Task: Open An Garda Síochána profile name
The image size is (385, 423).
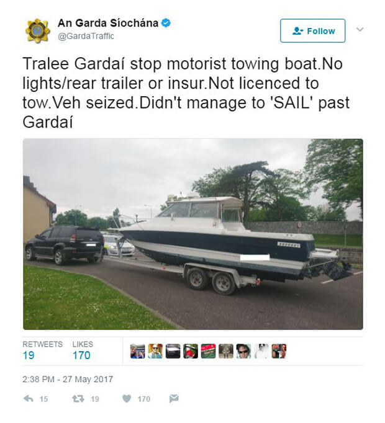Action: pyautogui.click(x=108, y=23)
